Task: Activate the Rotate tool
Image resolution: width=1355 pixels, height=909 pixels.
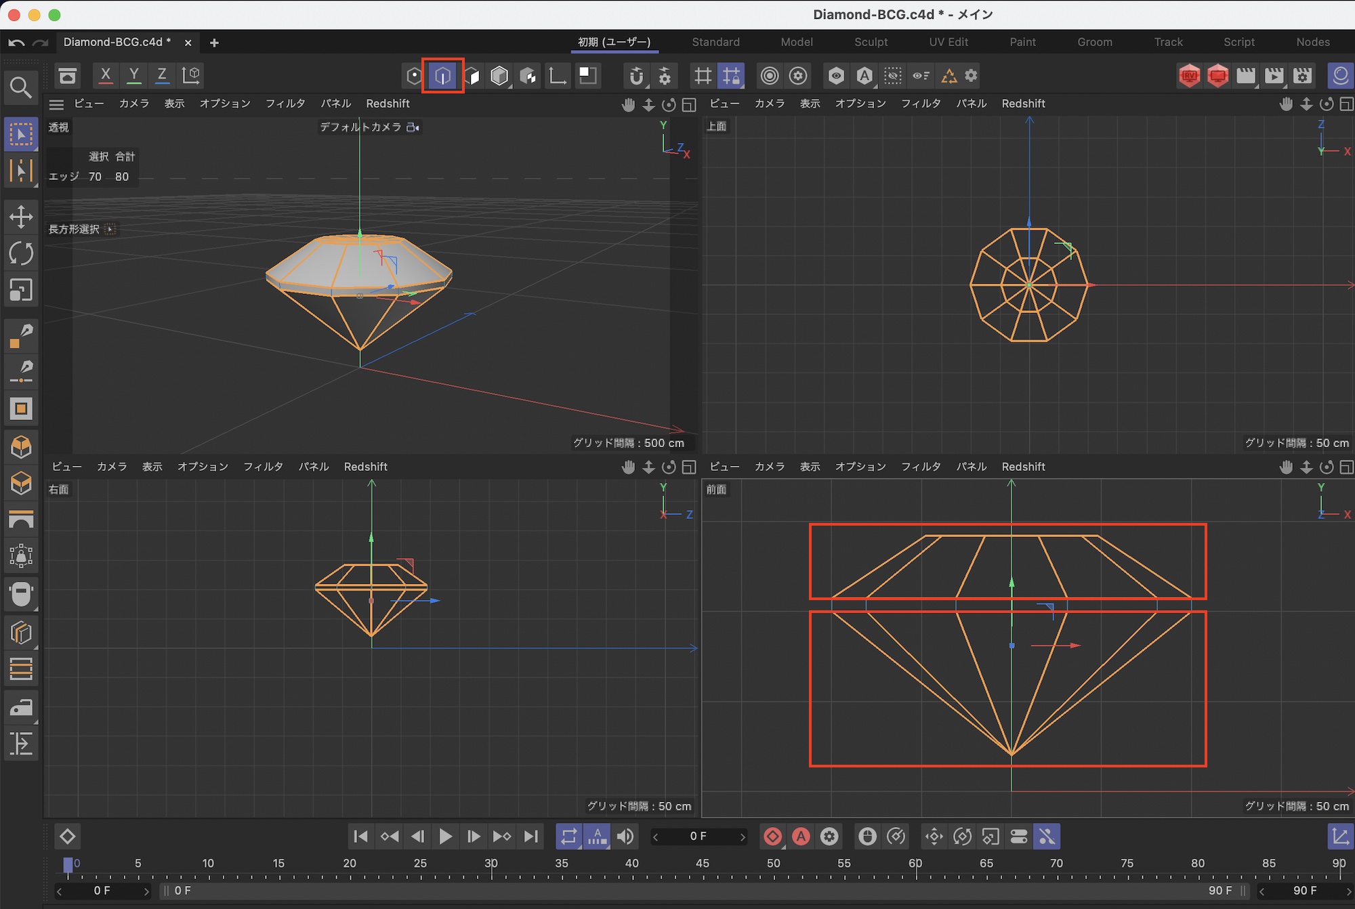Action: click(x=21, y=253)
